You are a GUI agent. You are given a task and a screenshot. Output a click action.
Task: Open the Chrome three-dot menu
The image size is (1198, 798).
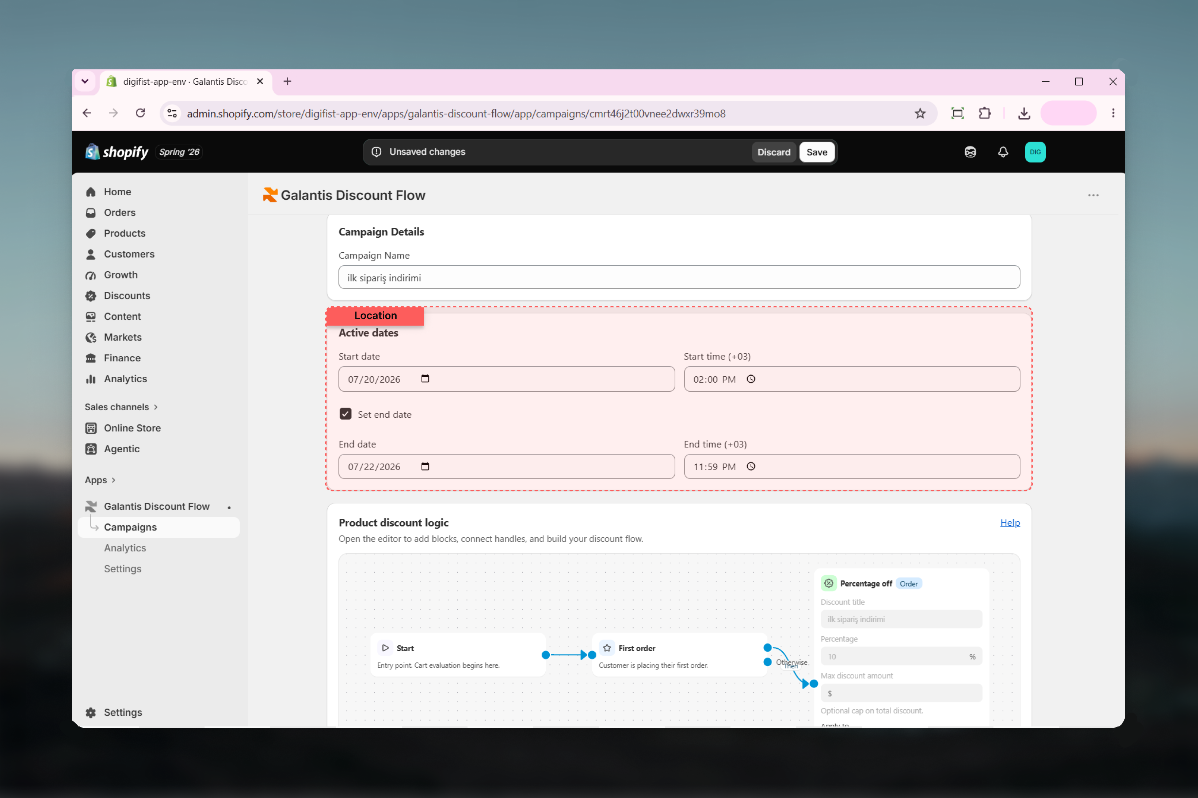point(1113,113)
